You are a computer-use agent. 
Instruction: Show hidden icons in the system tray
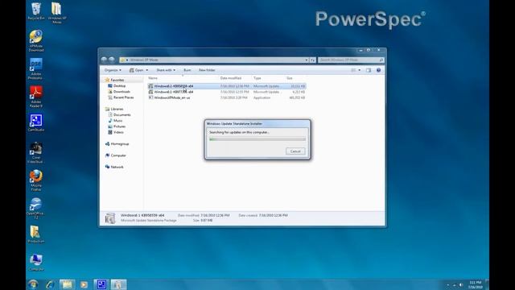point(448,284)
